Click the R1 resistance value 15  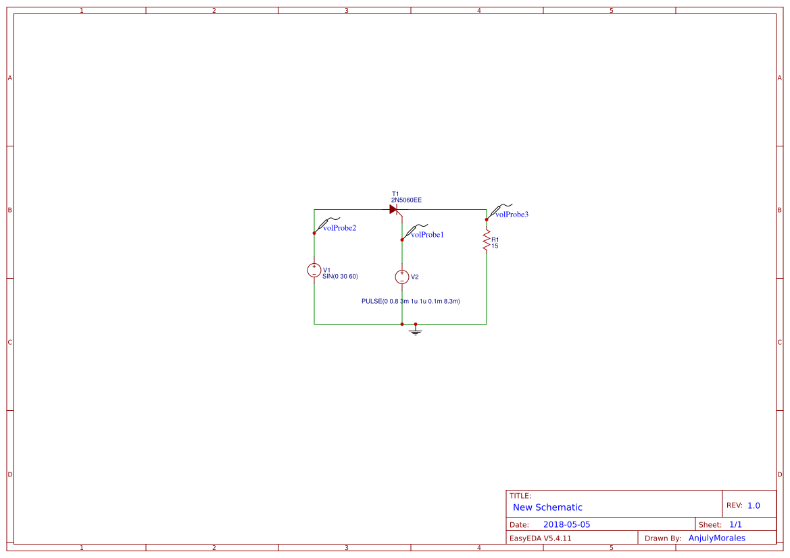[493, 247]
